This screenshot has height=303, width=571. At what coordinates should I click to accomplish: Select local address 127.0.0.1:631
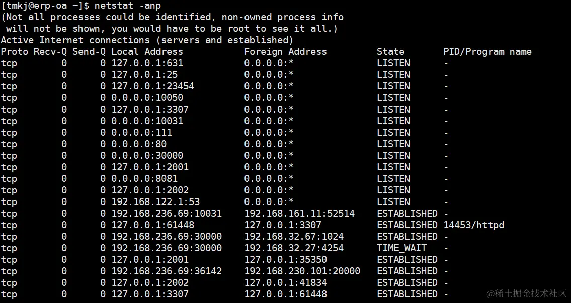[147, 63]
